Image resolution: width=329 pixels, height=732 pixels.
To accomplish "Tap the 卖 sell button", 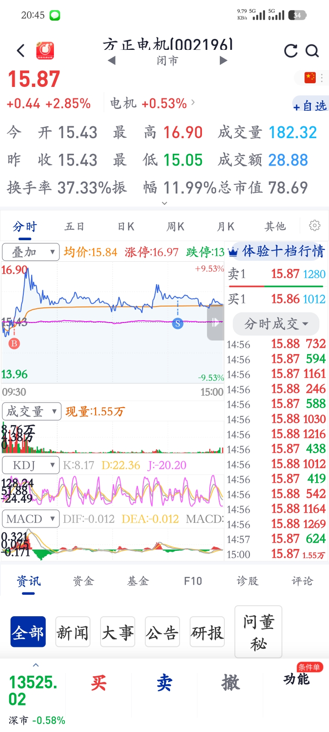I will pos(164,683).
